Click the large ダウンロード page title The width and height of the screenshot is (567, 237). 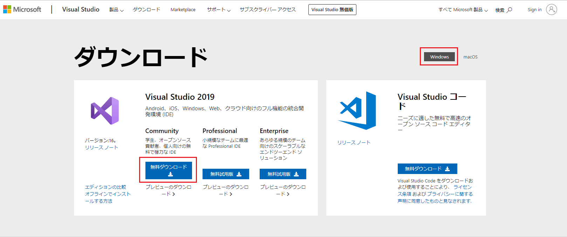(x=141, y=57)
